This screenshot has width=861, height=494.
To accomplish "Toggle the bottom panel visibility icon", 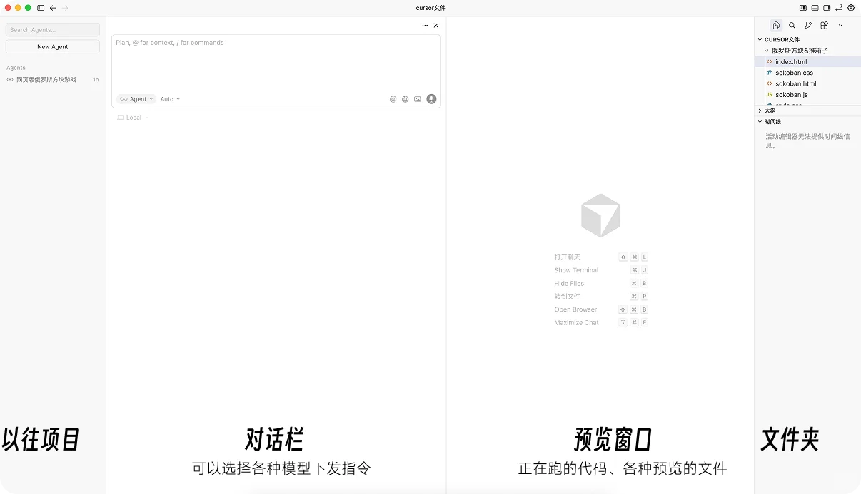I will (815, 8).
